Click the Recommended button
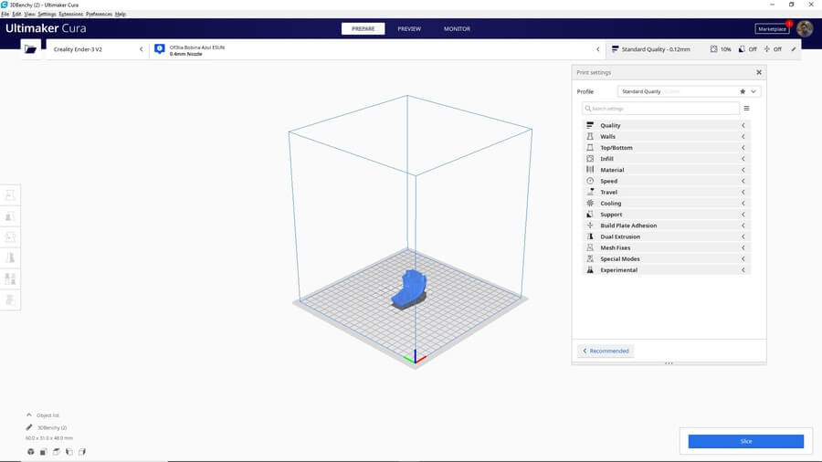The image size is (822, 462). point(606,351)
